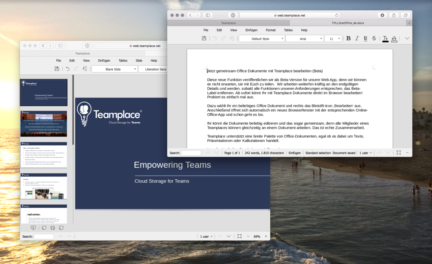The width and height of the screenshot is (432, 264).
Task: Show the sidebar in the presentation browser window
Action: (x=60, y=46)
